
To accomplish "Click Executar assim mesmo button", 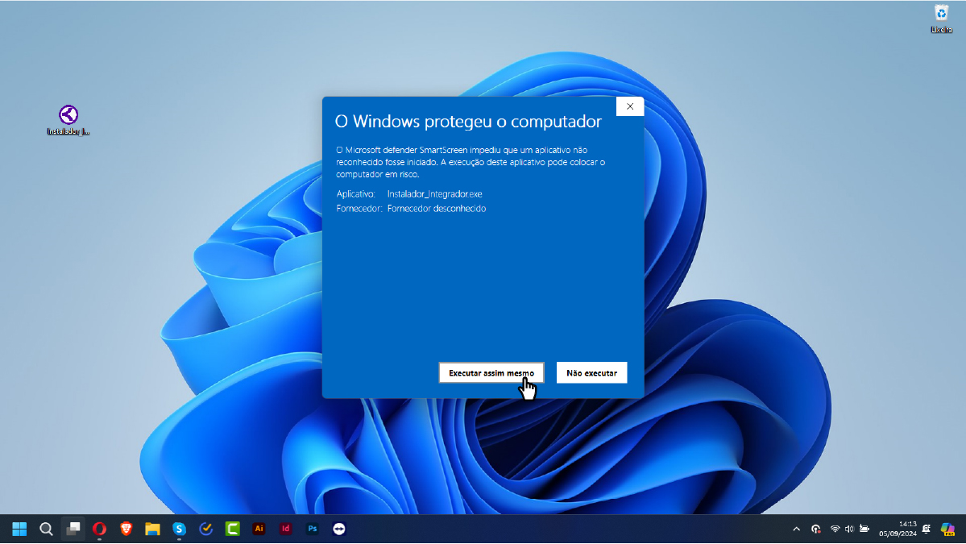I will point(491,372).
